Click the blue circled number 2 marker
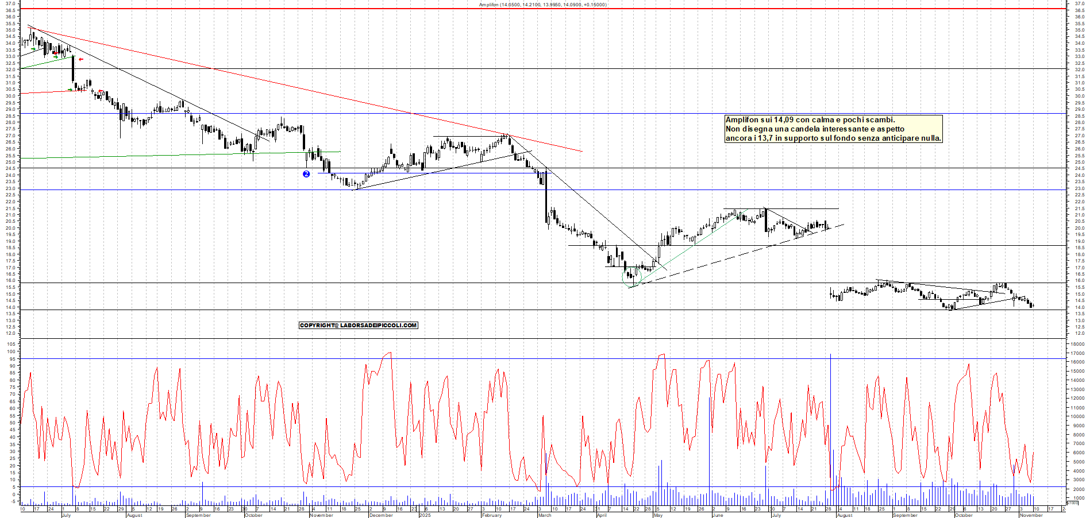 306,174
